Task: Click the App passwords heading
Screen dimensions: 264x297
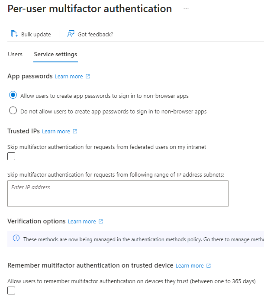Action: (30, 76)
